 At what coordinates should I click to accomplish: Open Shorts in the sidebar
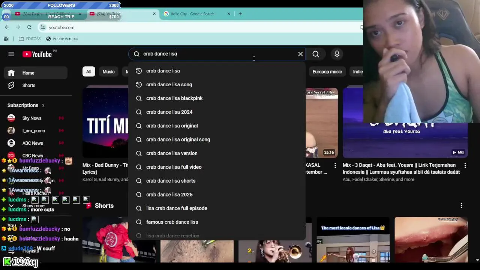[x=36, y=85]
